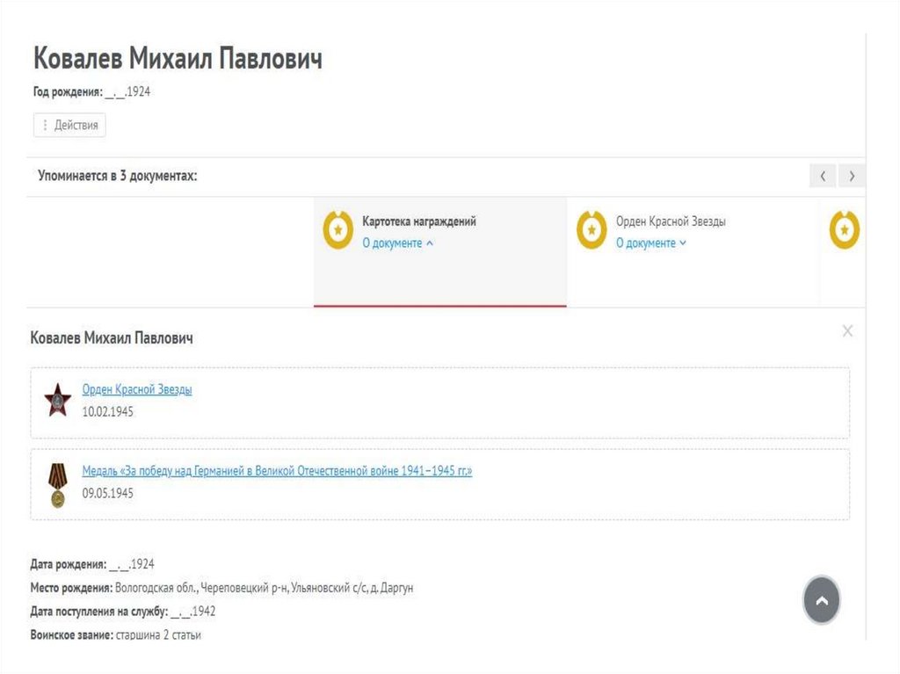Open Медаль «За победу над Германией» link
The image size is (900, 674).
click(x=277, y=471)
